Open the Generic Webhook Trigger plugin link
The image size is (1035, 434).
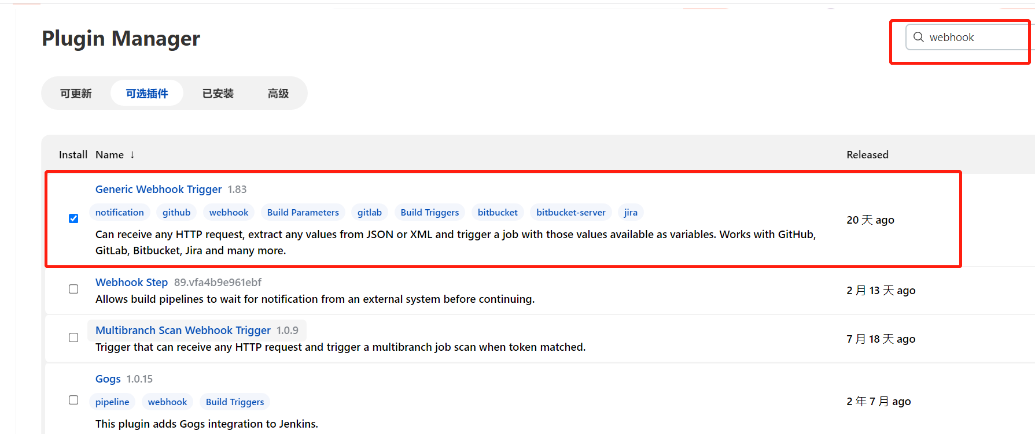(x=159, y=190)
